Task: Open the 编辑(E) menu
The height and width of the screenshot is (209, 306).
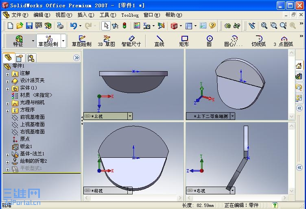Action: click(42, 15)
